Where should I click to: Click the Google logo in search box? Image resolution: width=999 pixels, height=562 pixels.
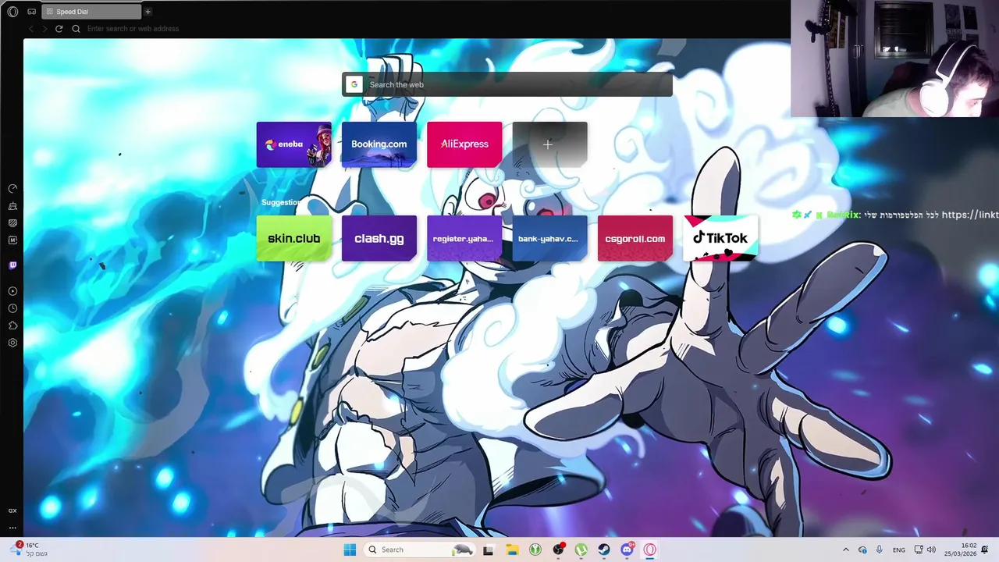pos(354,84)
